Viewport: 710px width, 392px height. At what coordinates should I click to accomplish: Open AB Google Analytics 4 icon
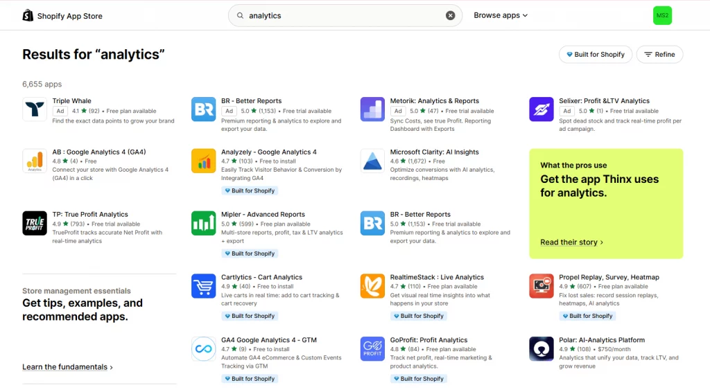[35, 161]
